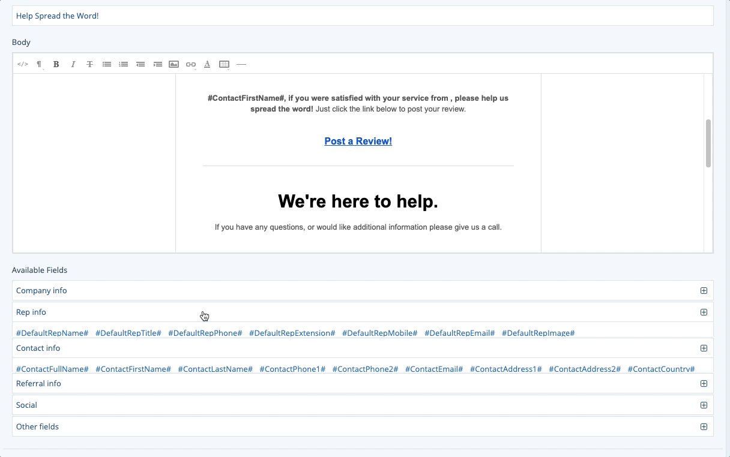Apply strikethrough formatting
The height and width of the screenshot is (457, 730).
89,64
